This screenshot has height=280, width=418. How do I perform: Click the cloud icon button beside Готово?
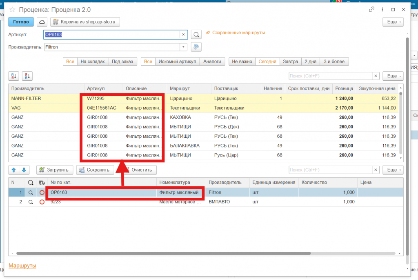[42, 22]
